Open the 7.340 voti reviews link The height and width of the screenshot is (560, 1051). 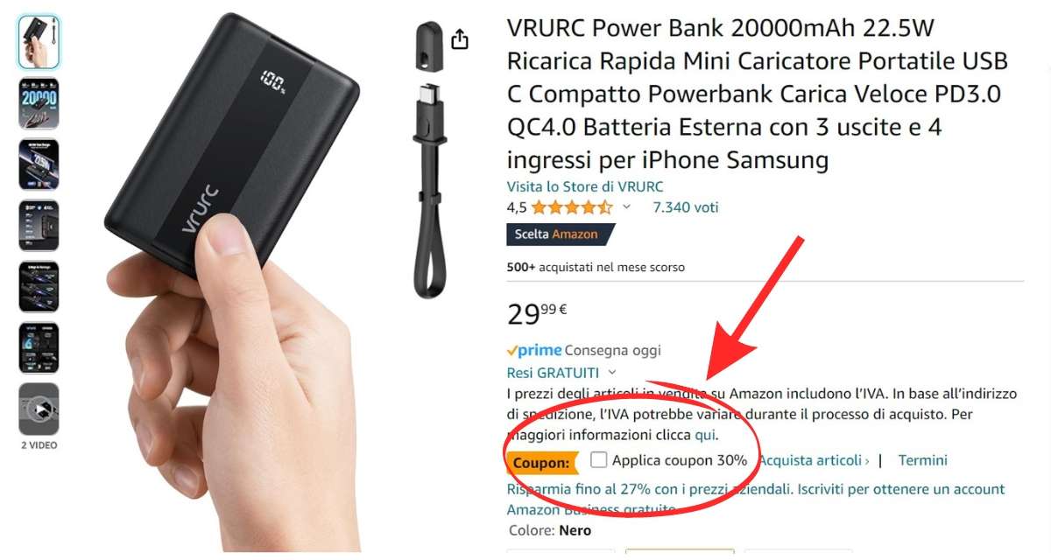coord(686,207)
